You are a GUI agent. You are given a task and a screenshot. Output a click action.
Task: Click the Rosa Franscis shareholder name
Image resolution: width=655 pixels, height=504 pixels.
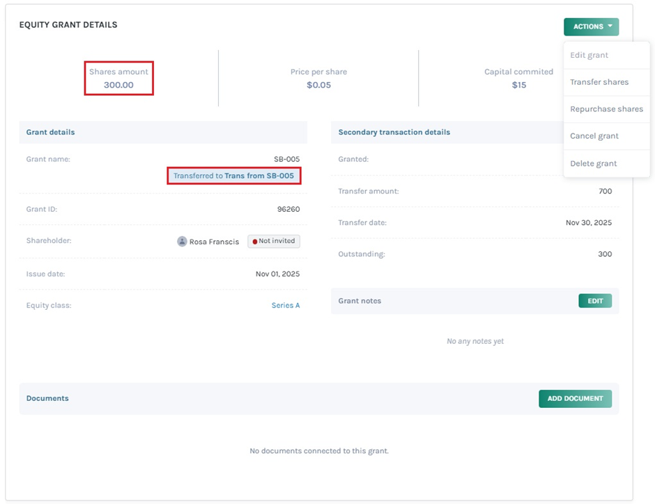point(214,242)
